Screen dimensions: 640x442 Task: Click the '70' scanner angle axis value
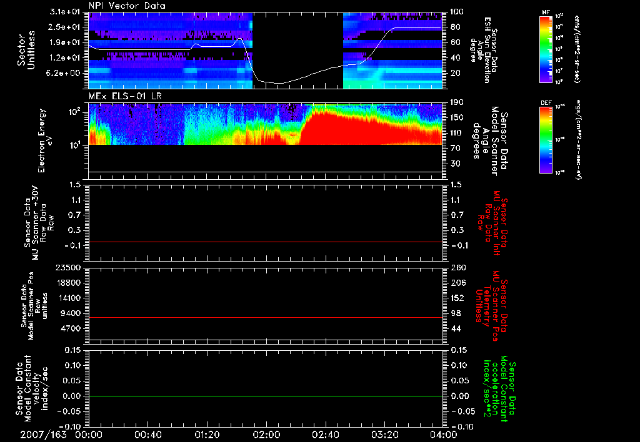[455, 149]
